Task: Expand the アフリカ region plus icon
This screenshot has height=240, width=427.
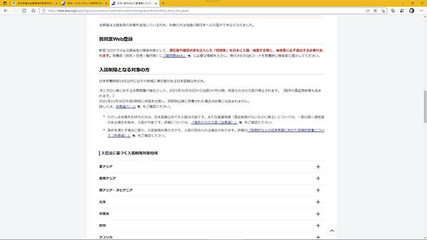Action: (318, 237)
